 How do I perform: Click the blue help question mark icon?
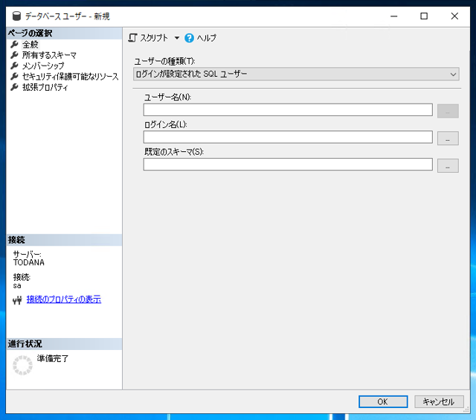tap(189, 38)
